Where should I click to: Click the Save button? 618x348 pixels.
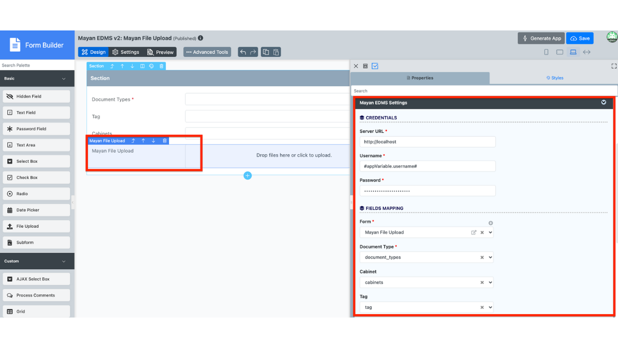pyautogui.click(x=579, y=38)
